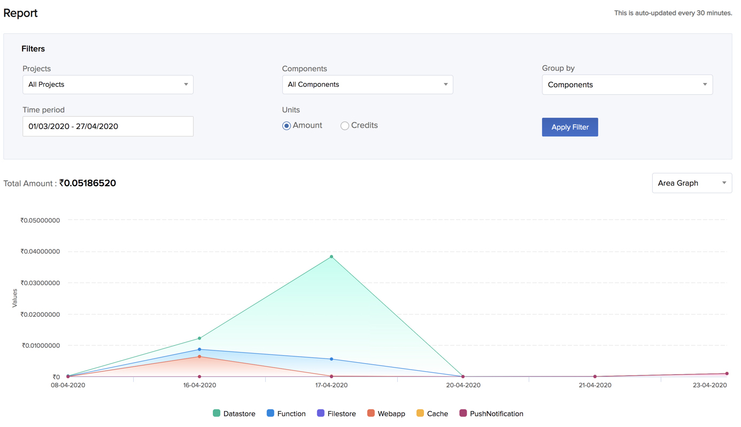This screenshot has height=427, width=741.
Task: Select the Amount radio button under Units
Action: (286, 125)
